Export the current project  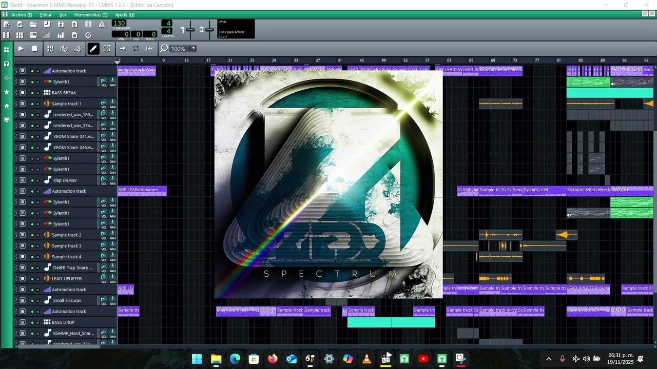[x=74, y=24]
